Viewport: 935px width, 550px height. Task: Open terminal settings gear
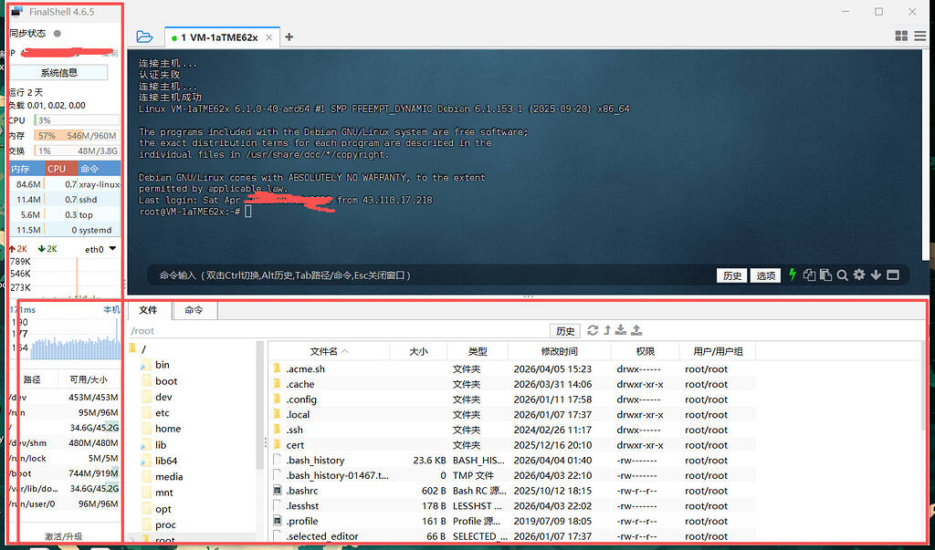pyautogui.click(x=858, y=275)
